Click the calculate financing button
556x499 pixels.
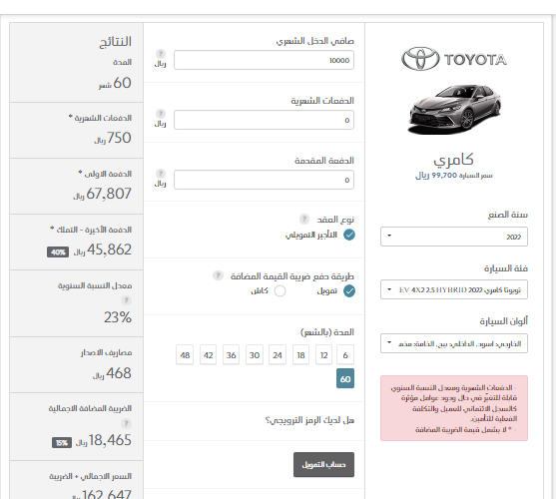click(x=323, y=465)
